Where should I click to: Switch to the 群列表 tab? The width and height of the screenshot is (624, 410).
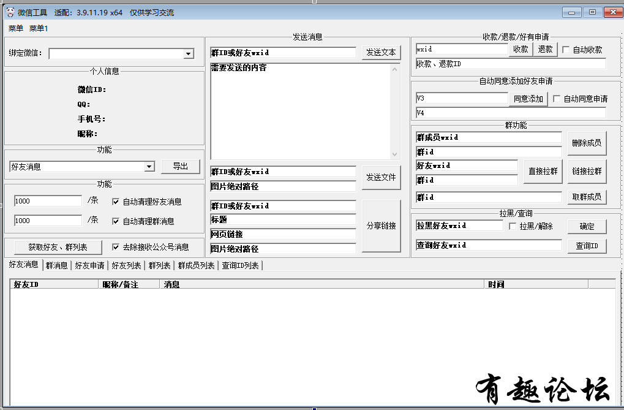(159, 265)
